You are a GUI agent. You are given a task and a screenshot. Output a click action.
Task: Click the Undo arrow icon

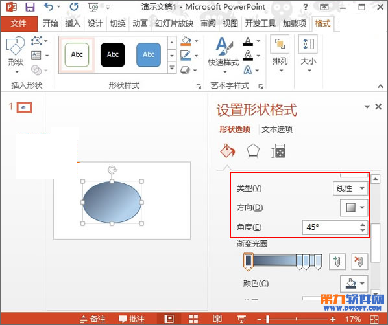pos(49,6)
